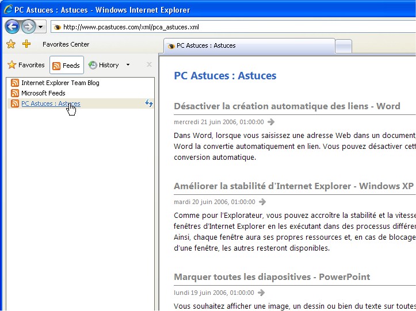The image size is (416, 311).
Task: Open the recent pages dropdown arrow
Action: pyautogui.click(x=41, y=27)
